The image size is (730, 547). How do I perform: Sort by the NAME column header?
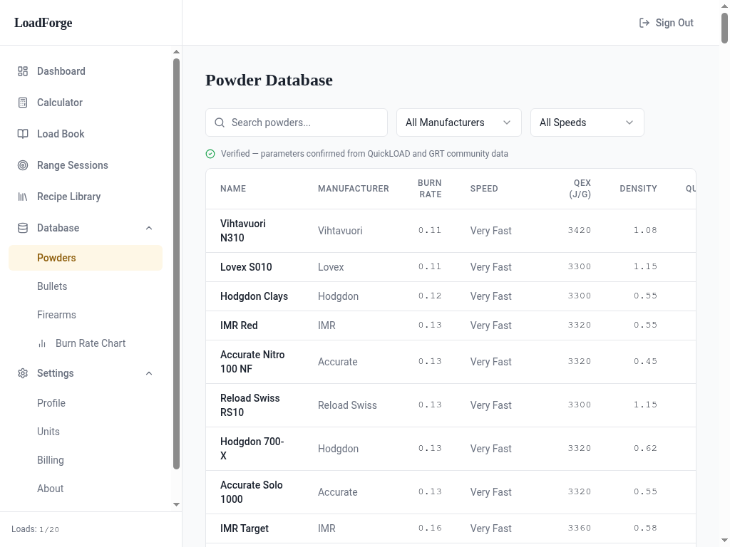click(x=233, y=189)
